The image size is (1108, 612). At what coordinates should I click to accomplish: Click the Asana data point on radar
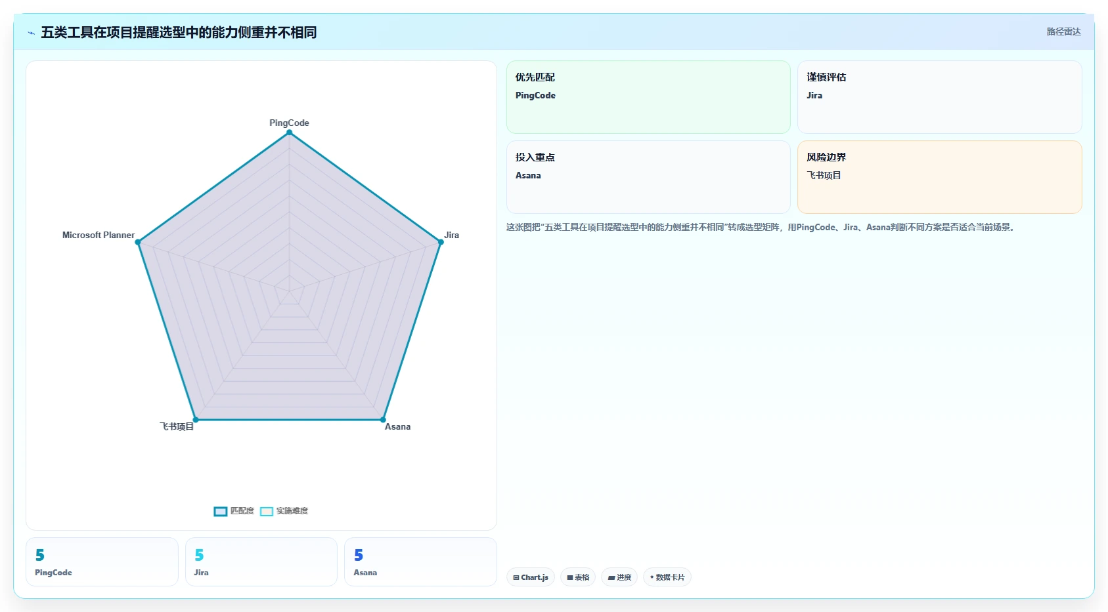tap(383, 420)
